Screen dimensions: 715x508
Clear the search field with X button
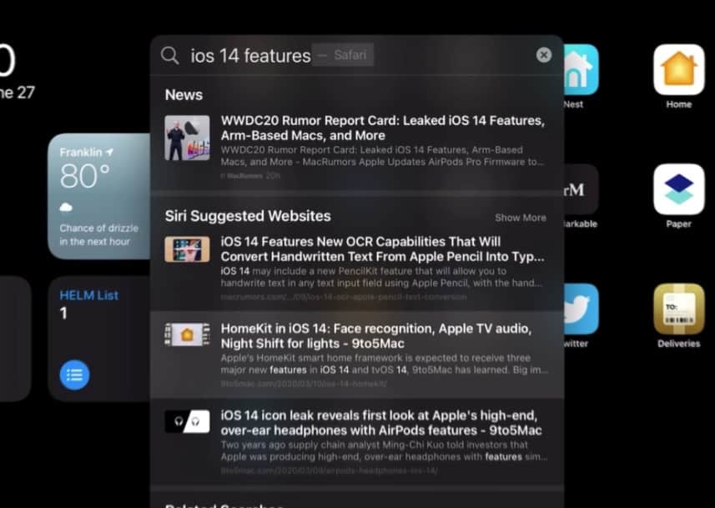(x=544, y=55)
